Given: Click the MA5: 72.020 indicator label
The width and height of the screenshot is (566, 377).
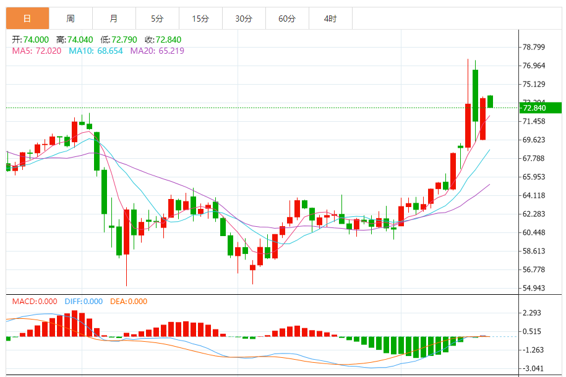Looking at the screenshot, I should 37,51.
